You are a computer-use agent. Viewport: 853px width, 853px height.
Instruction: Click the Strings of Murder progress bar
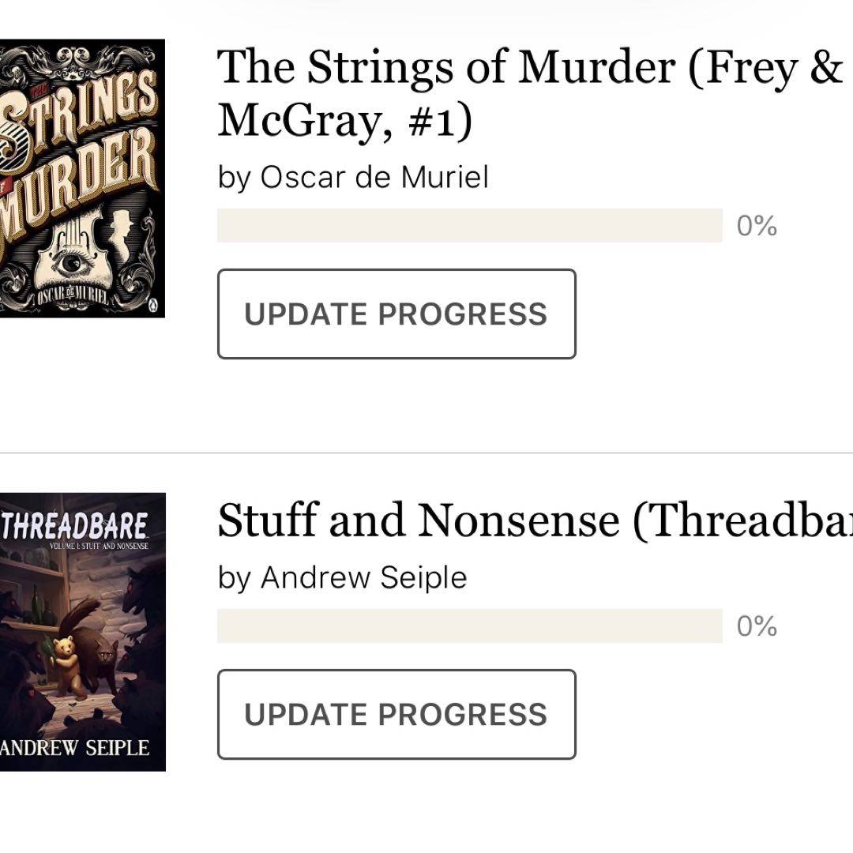pos(469,226)
